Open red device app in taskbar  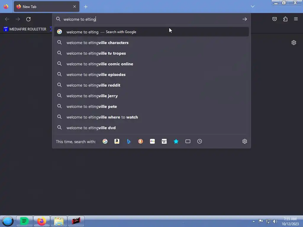[x=76, y=221]
